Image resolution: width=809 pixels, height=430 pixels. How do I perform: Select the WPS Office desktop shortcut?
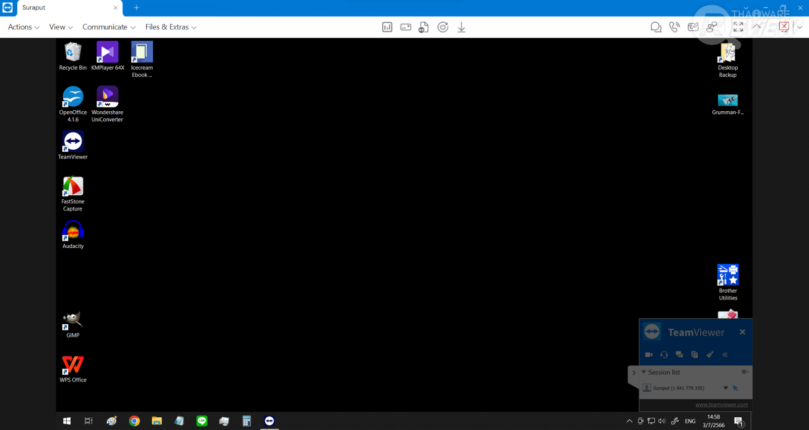[73, 368]
